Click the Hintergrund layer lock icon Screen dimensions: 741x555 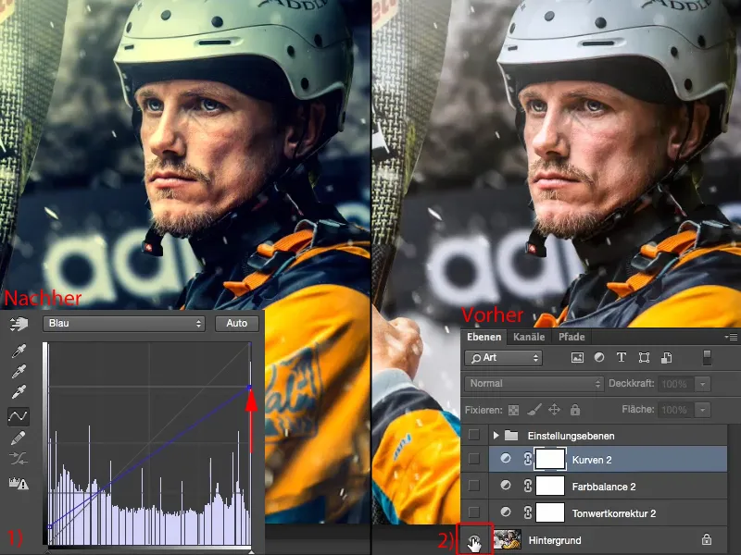point(707,539)
